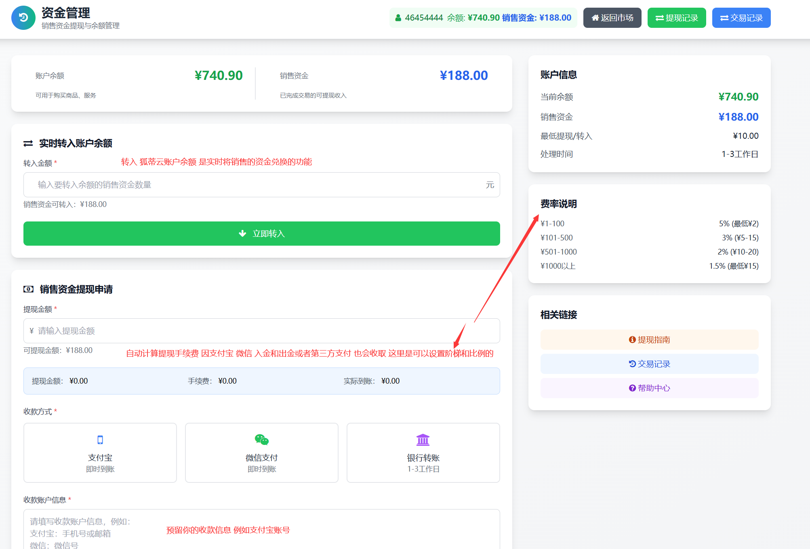Focus the 提现金额 input field
The height and width of the screenshot is (549, 810).
pyautogui.click(x=262, y=331)
